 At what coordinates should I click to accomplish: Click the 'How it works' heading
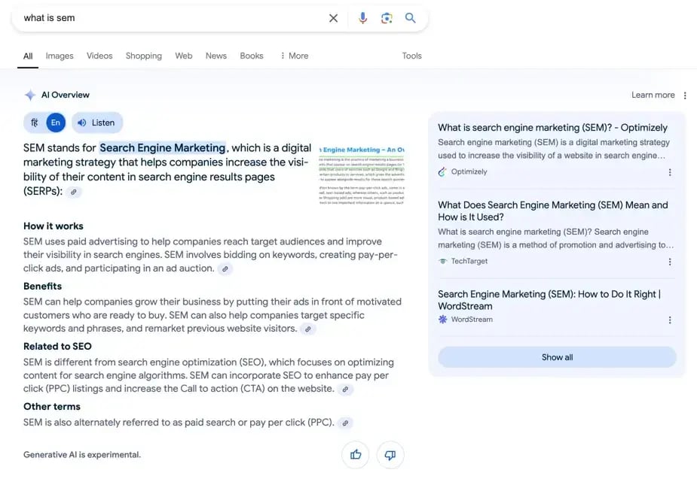coord(53,226)
